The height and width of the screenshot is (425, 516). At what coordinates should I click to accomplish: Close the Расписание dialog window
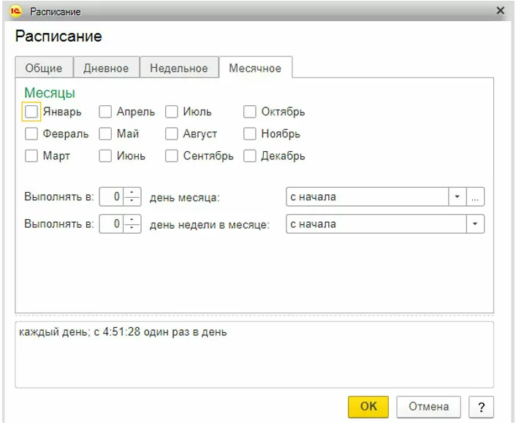point(500,11)
